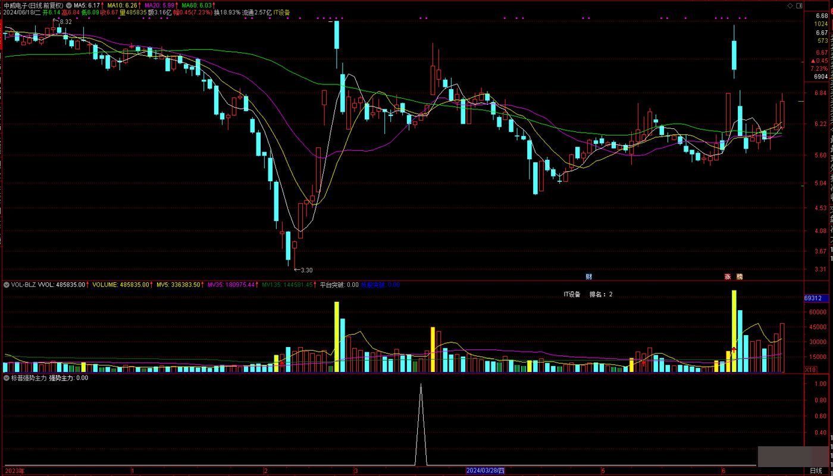The image size is (833, 476).
Task: Expand the main chart indicator dropdown arrow
Action: pyautogui.click(x=68, y=5)
